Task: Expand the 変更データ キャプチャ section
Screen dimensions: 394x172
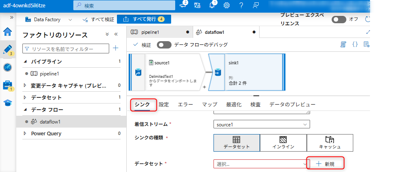Action: pos(25,86)
